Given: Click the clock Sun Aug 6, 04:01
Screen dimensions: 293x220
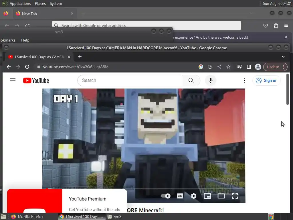Looking at the screenshot, I should pos(277,3).
